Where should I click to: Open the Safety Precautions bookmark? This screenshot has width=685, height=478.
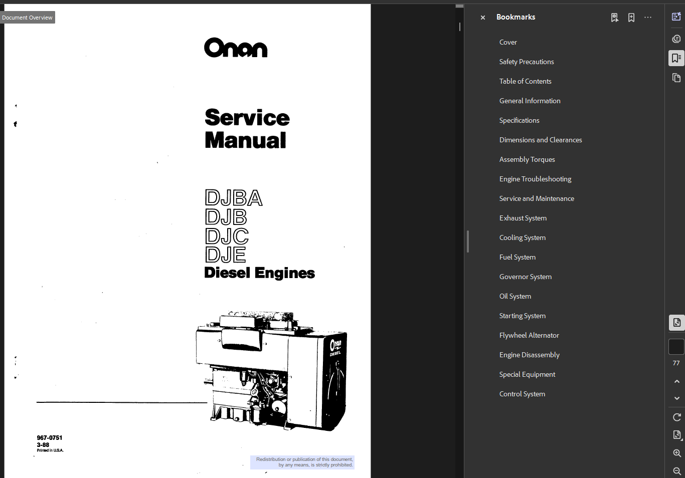527,62
